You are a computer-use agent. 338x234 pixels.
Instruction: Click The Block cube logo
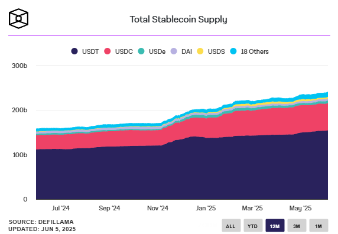point(18,18)
